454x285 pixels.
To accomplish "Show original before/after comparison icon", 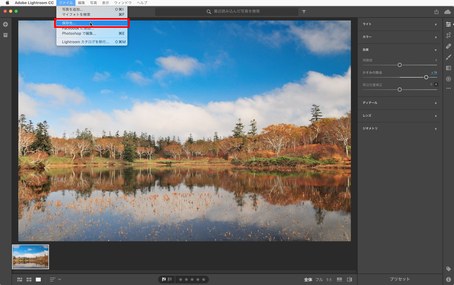I will coord(350,280).
